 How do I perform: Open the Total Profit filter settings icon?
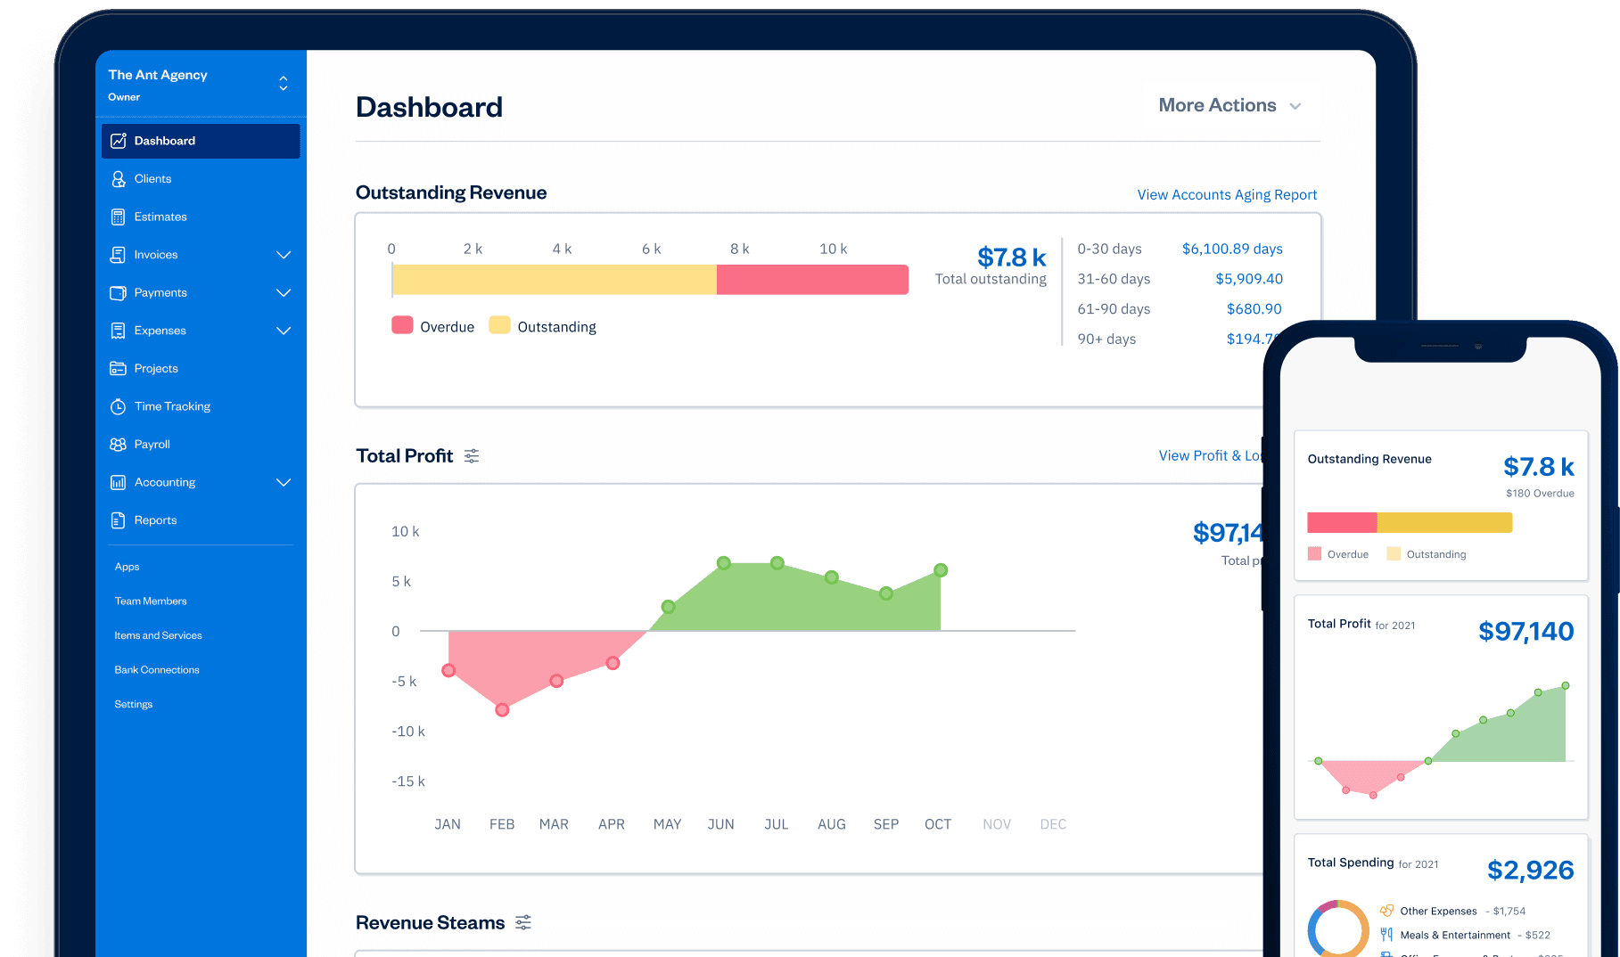(472, 455)
